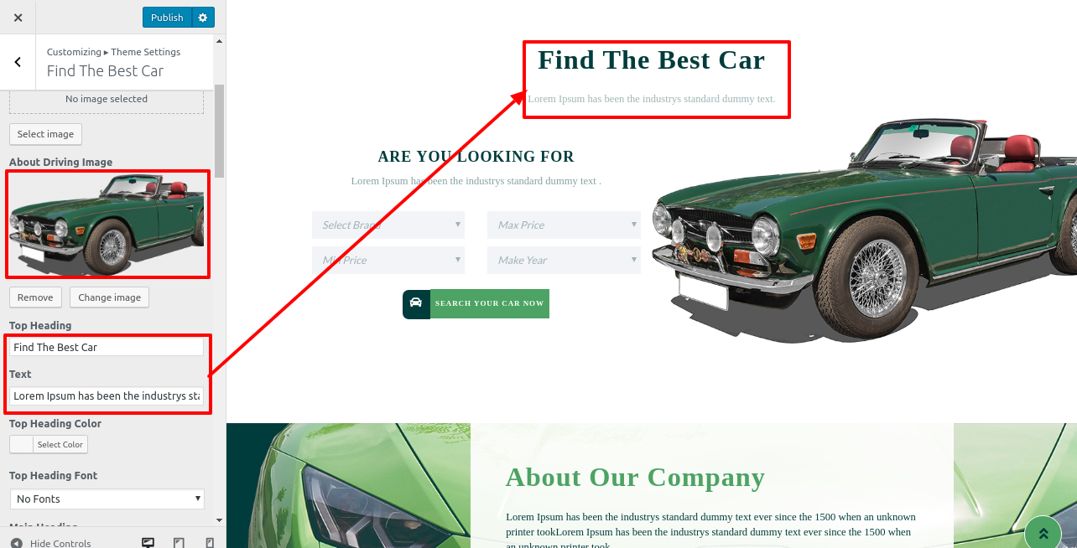Open Top Heading Color Select Color swatch
The width and height of the screenshot is (1077, 548).
(x=49, y=444)
